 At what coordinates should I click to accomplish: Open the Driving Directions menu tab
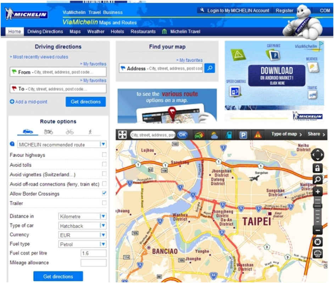[x=45, y=32]
